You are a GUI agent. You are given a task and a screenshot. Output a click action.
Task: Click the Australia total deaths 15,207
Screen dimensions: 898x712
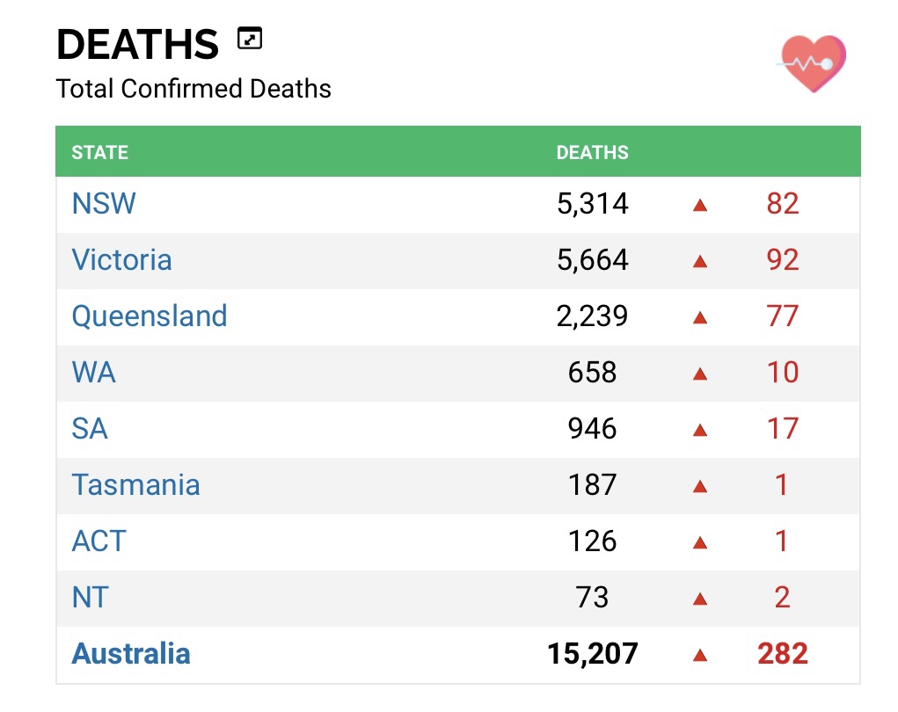click(x=592, y=654)
